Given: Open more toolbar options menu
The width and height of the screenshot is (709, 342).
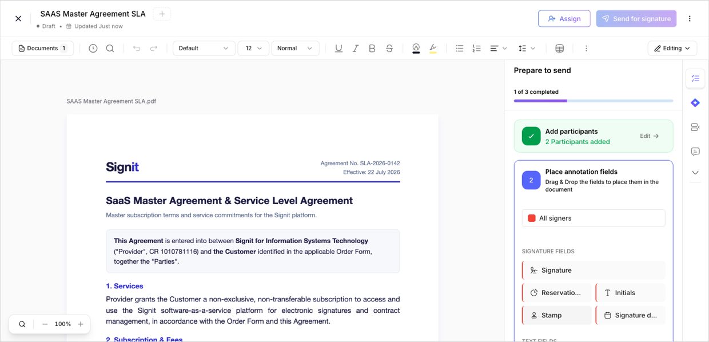Looking at the screenshot, I should [x=586, y=48].
